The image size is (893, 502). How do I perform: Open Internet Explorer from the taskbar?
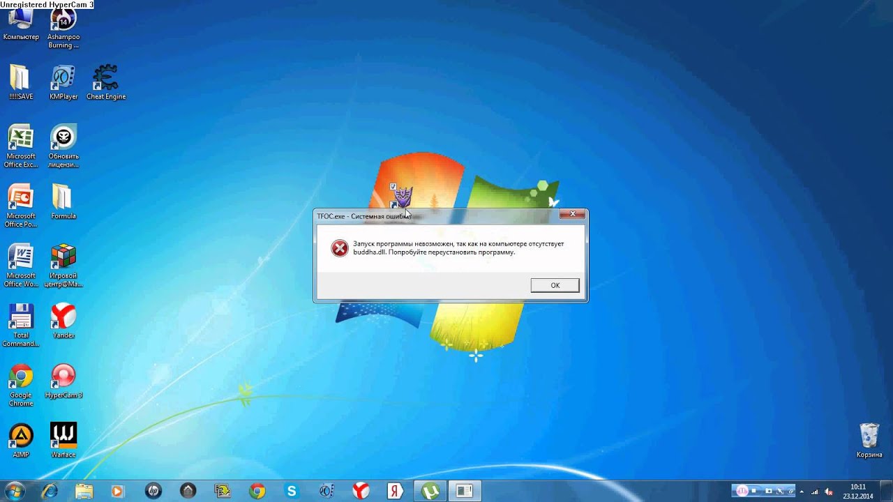point(50,491)
